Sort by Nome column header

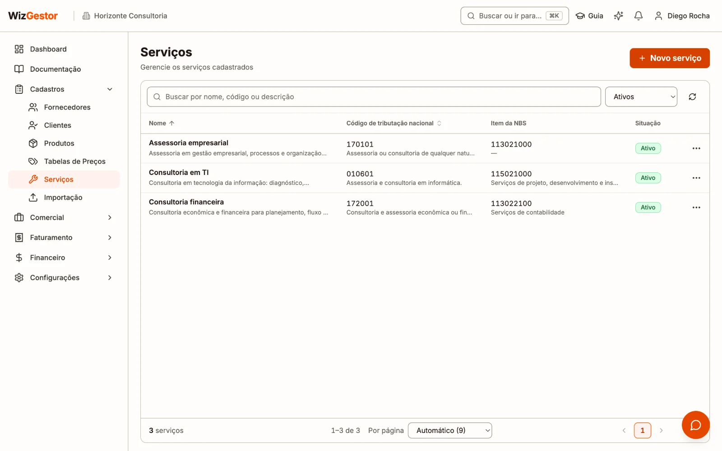[162, 123]
